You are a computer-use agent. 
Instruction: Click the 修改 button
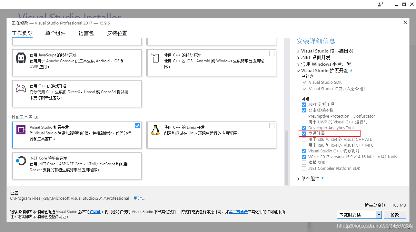click(x=395, y=215)
